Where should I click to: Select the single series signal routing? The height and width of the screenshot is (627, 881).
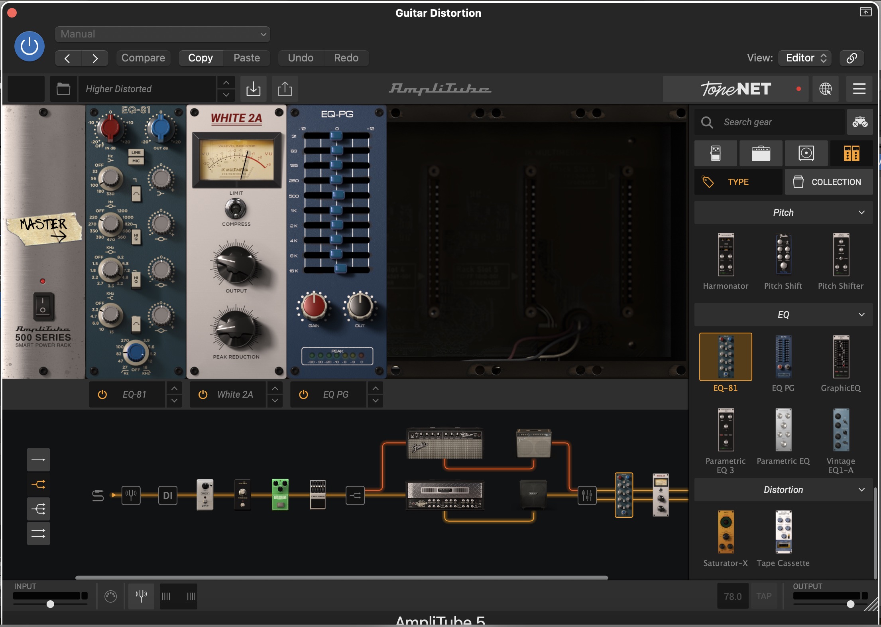38,459
